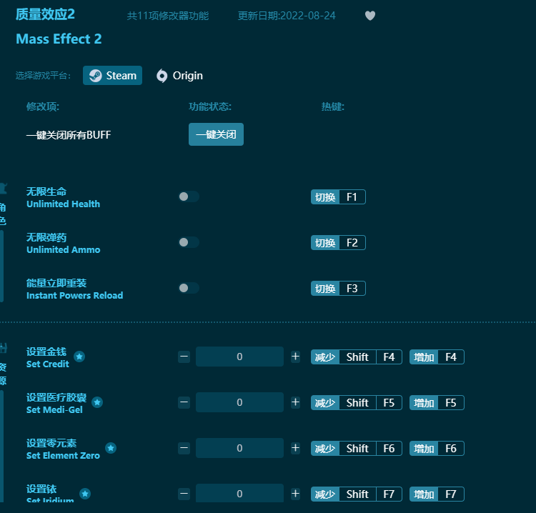Click the '更新日期:2022-08-24' text
This screenshot has width=536, height=513.
click(x=287, y=16)
